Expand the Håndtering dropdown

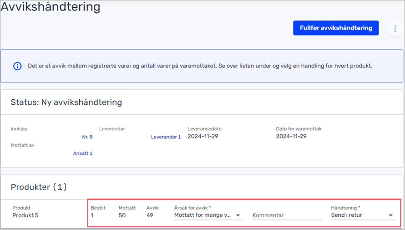click(x=390, y=215)
